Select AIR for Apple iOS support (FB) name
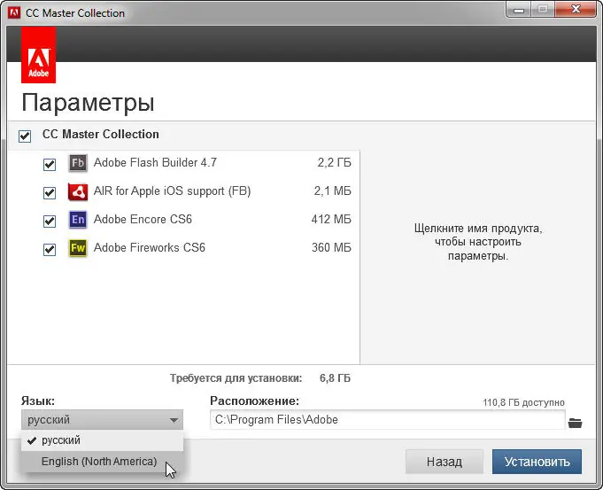Image resolution: width=603 pixels, height=490 pixels. pyautogui.click(x=173, y=191)
